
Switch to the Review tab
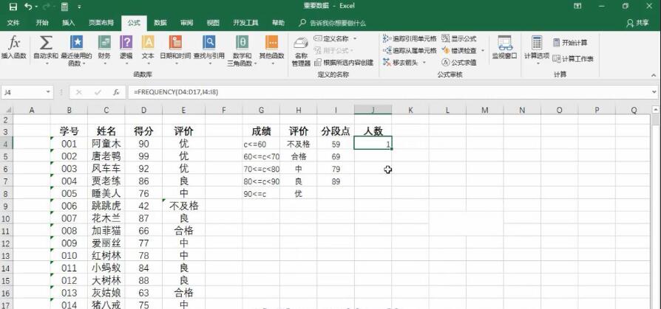point(187,23)
